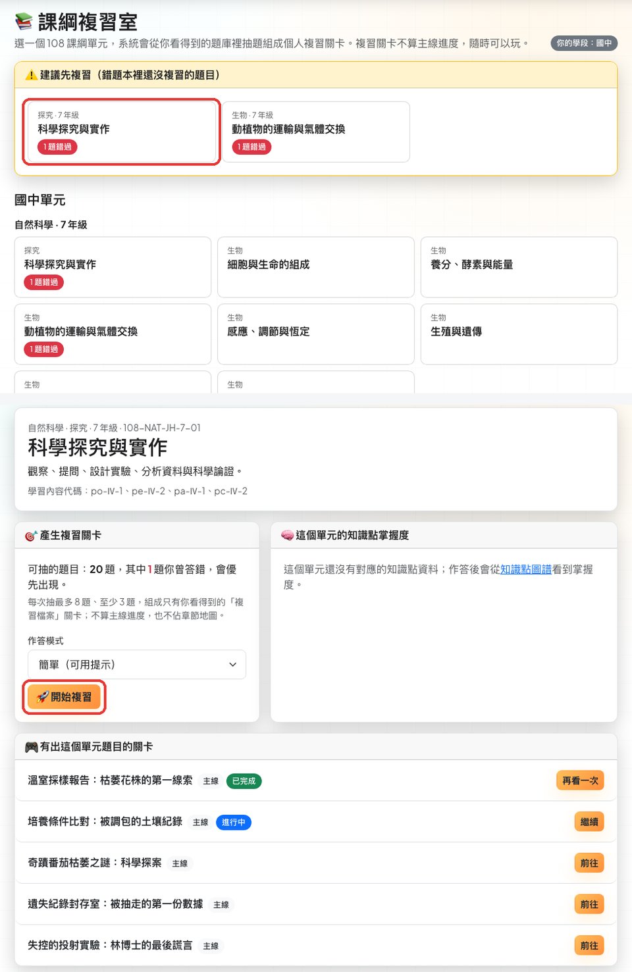This screenshot has height=972, width=632.
Task: Open the 養分、酵素與能量 unit card
Action: pos(519,267)
